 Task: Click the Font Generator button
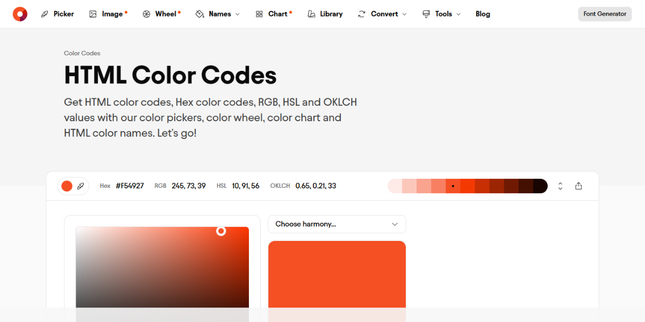pos(604,14)
